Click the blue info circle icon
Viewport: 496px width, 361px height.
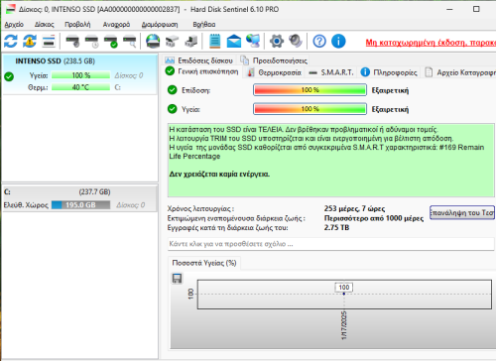338,42
